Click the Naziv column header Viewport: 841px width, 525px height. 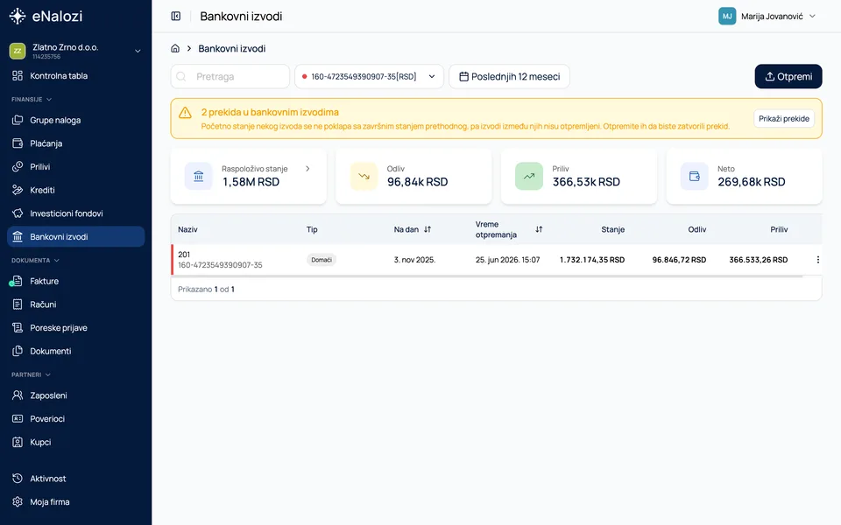tap(187, 229)
